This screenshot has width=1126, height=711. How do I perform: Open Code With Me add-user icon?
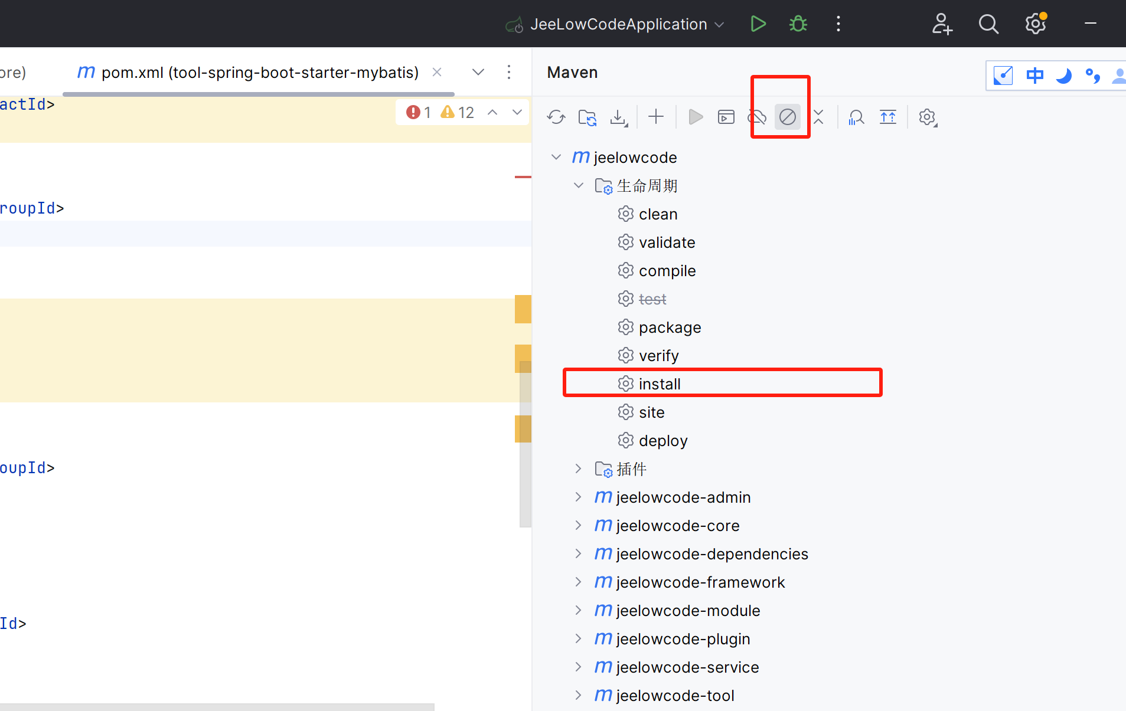coord(942,24)
